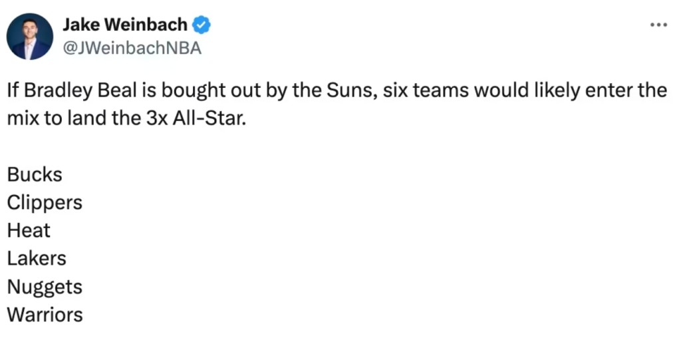Viewport: 681px width, 354px height.
Task: Select the "Bucks" line in the list
Action: click(x=35, y=175)
